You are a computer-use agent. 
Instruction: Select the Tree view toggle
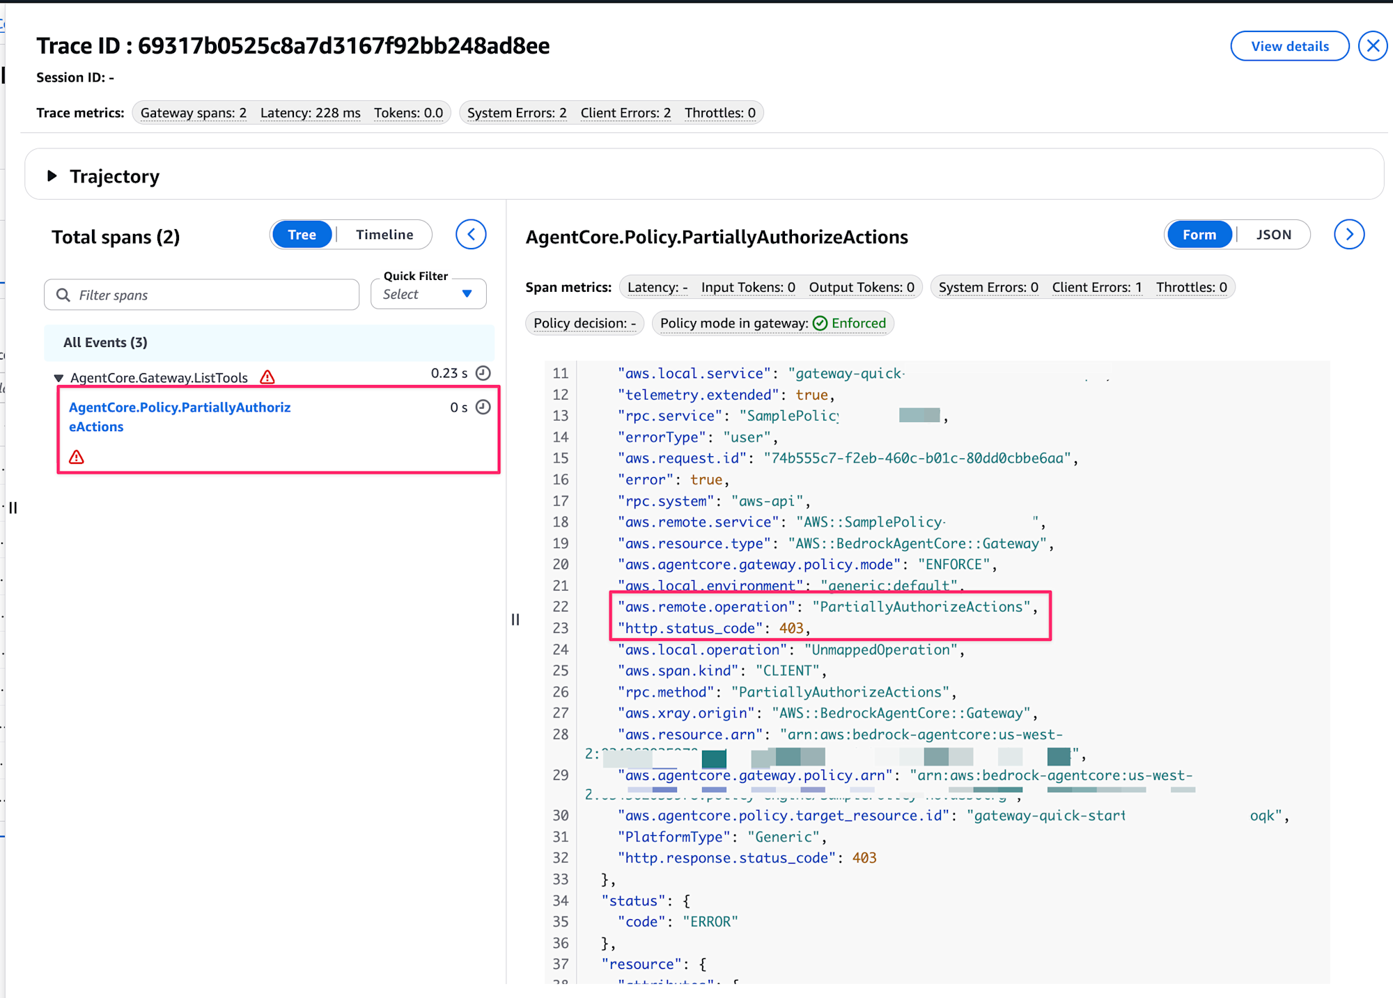[x=302, y=235]
